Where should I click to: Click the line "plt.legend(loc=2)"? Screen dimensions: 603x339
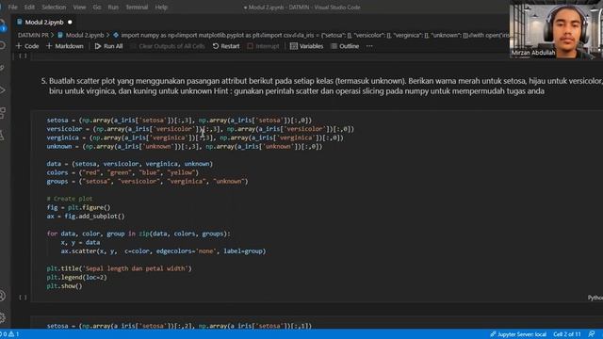tap(76, 277)
